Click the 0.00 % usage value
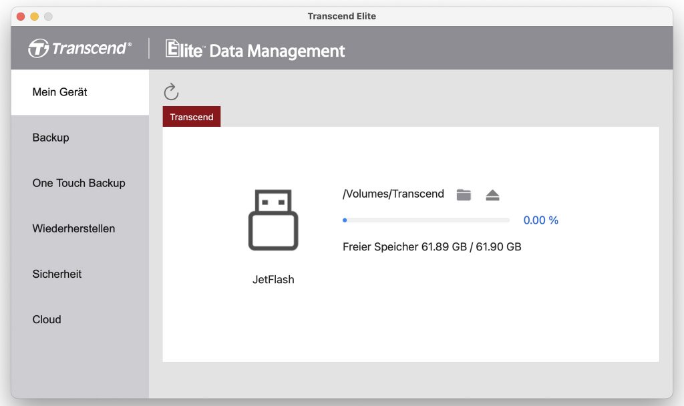This screenshot has width=684, height=406. tap(540, 220)
